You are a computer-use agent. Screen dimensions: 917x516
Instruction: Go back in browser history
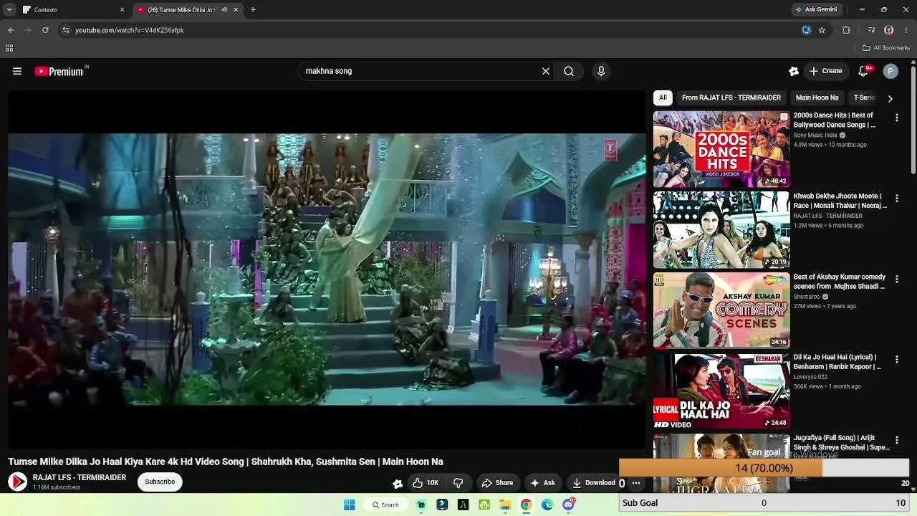(11, 30)
